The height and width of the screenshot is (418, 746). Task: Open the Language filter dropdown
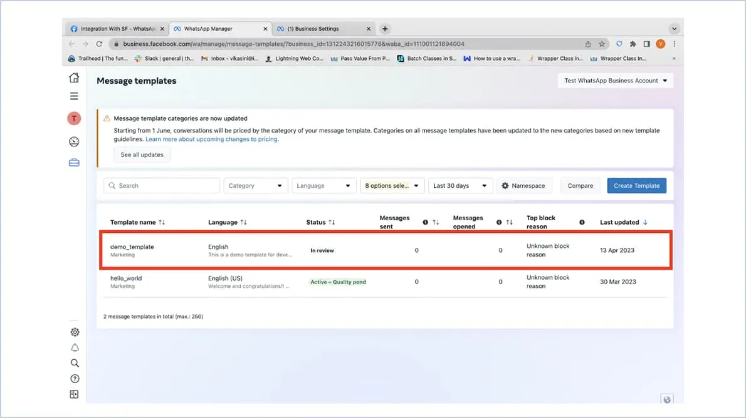click(323, 186)
